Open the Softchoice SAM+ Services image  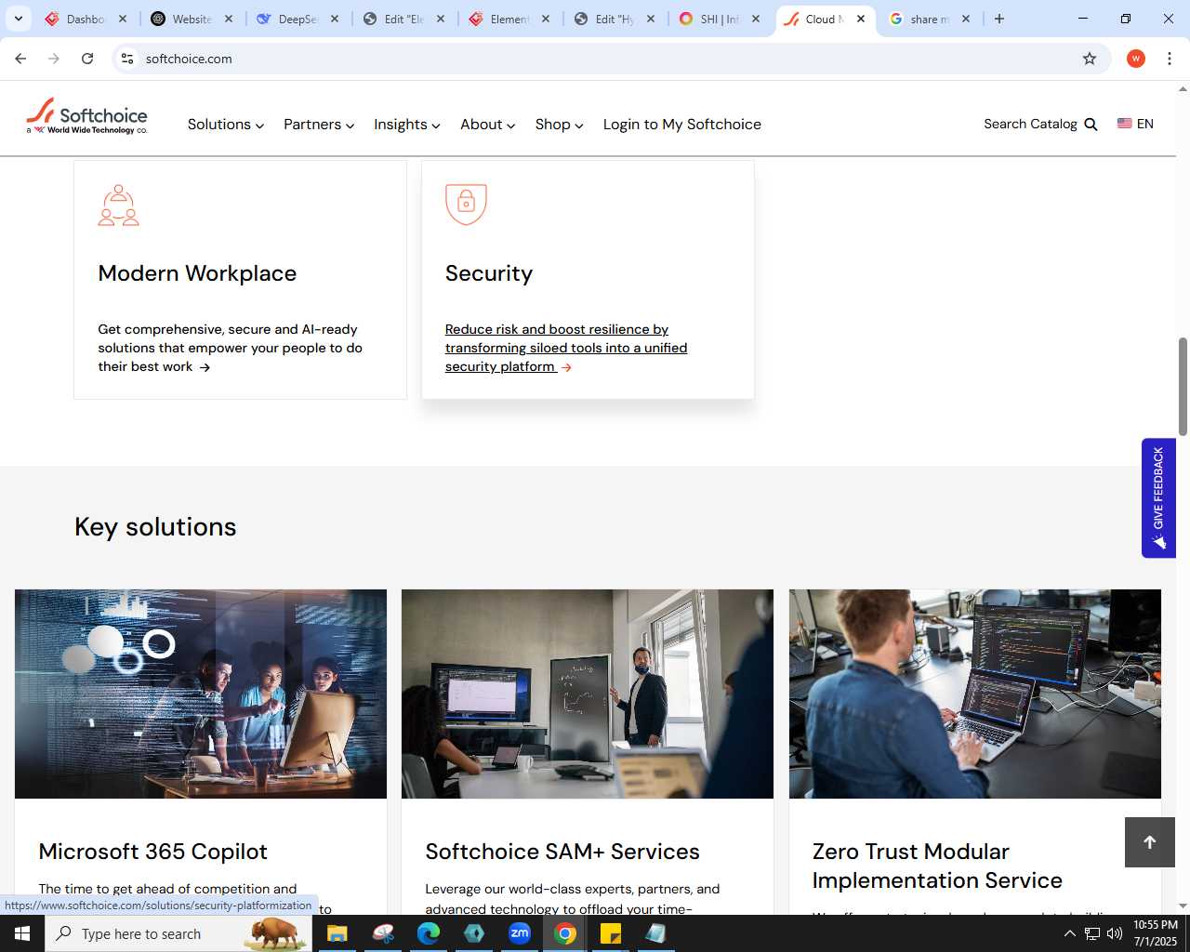(x=588, y=694)
